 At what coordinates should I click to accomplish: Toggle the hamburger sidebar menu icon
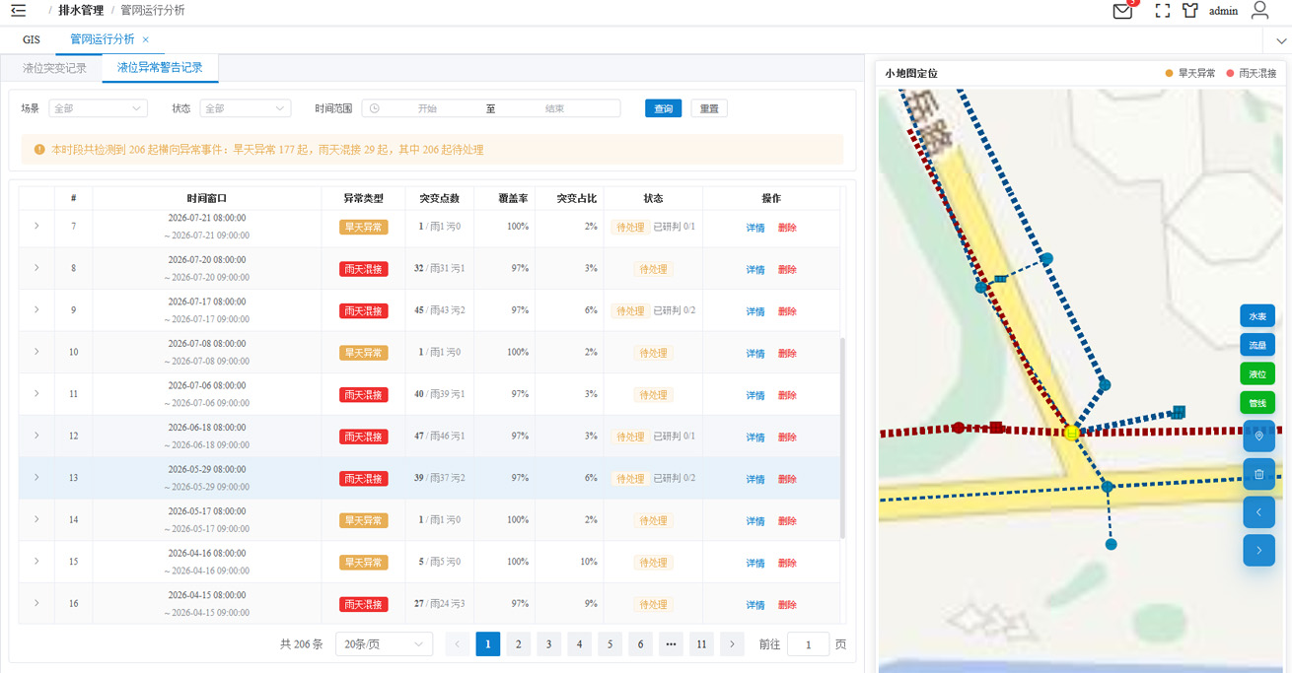click(x=18, y=11)
